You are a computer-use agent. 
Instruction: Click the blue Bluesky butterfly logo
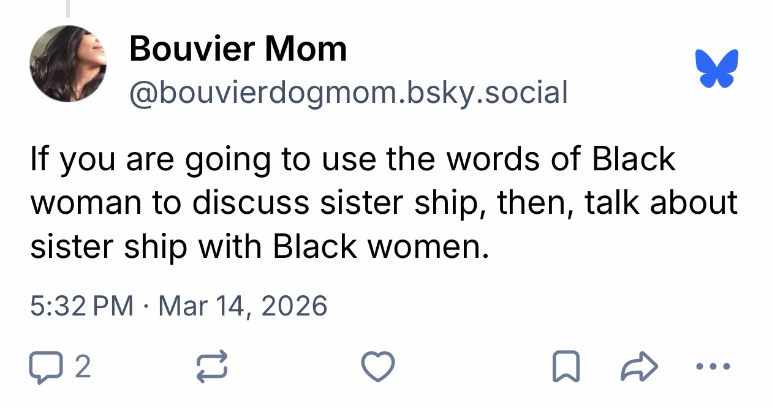pyautogui.click(x=717, y=69)
